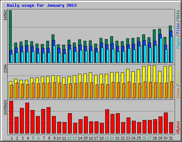Image resolution: width=182 pixels, height=142 pixels.
Task: Click day 21 on the x-axis
Action: (x=117, y=138)
